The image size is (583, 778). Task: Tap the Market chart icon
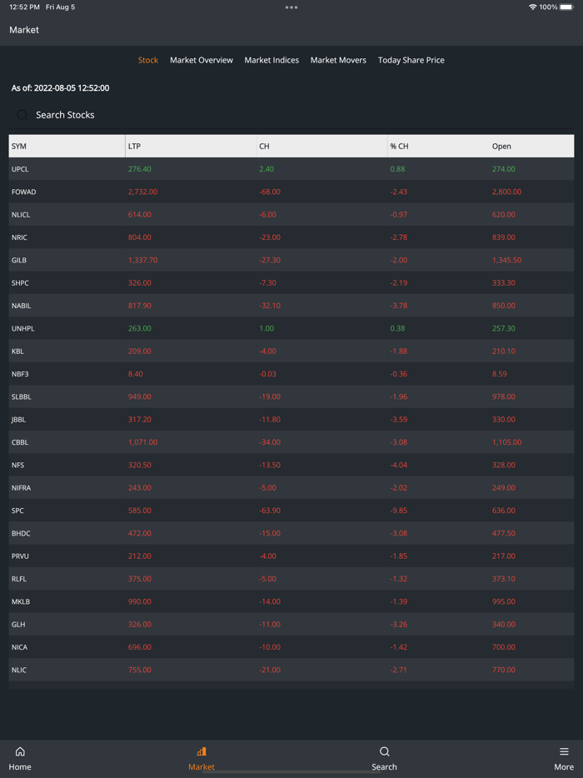(202, 751)
